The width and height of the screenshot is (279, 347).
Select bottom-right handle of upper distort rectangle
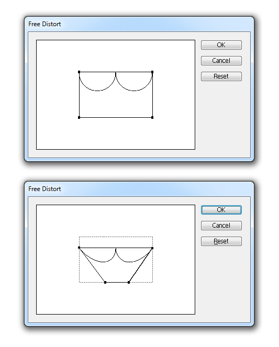[152, 118]
